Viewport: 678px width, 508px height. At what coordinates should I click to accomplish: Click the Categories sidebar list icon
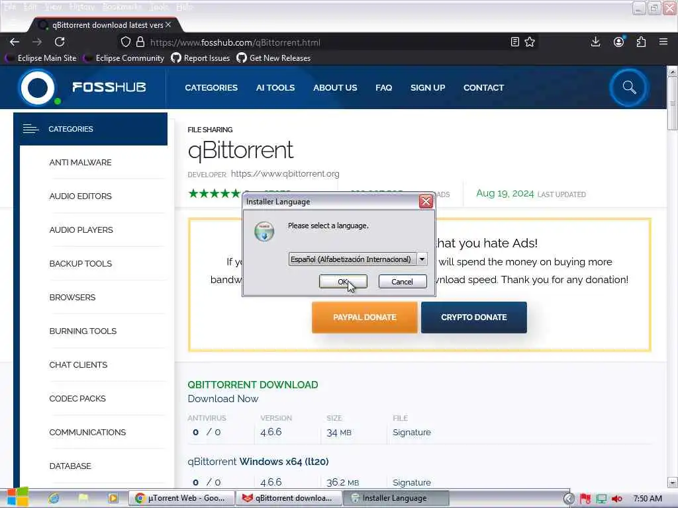coord(30,129)
